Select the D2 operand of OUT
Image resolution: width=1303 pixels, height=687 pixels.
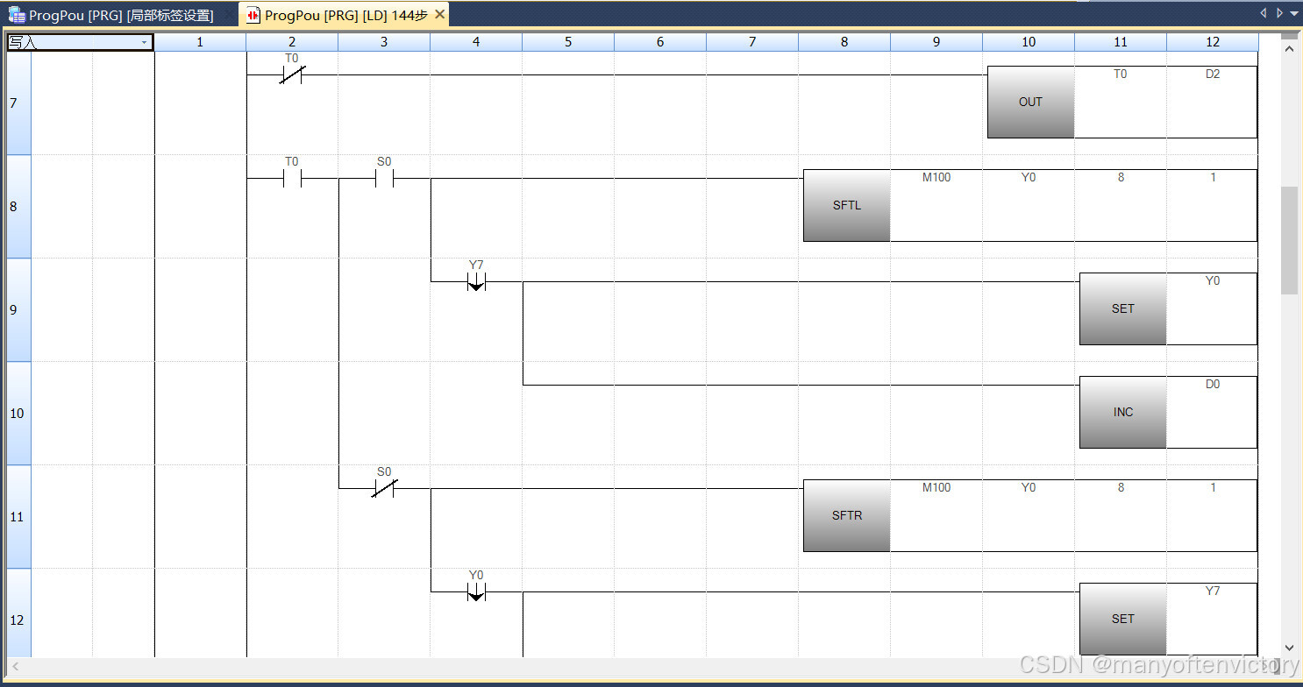pos(1213,74)
